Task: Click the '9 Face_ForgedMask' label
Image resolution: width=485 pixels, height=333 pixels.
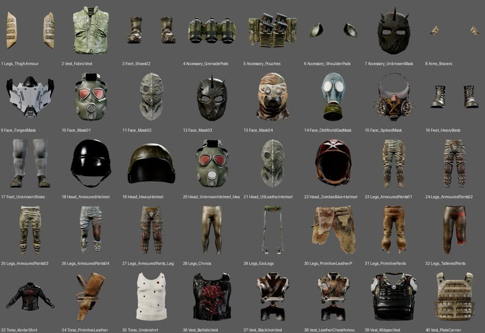Action: click(19, 130)
